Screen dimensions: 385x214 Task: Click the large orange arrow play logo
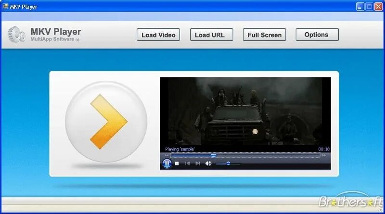pyautogui.click(x=106, y=122)
